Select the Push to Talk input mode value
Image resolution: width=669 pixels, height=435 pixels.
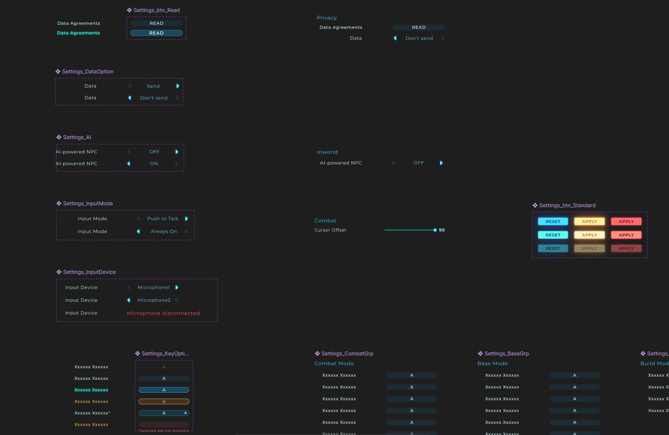163,219
